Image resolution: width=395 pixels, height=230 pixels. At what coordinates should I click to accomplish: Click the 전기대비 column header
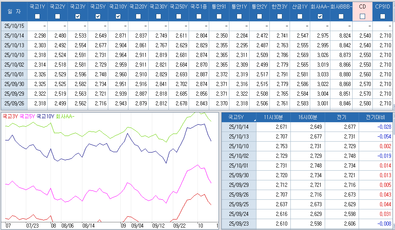click(x=376, y=117)
